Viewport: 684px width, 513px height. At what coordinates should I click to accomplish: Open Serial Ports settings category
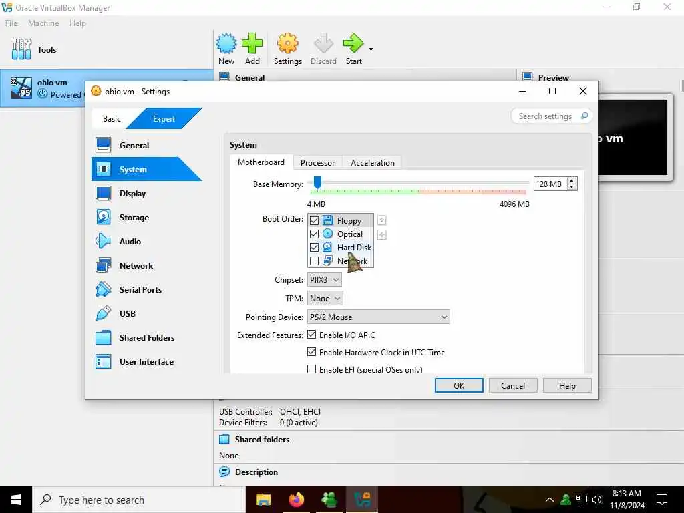click(x=140, y=289)
